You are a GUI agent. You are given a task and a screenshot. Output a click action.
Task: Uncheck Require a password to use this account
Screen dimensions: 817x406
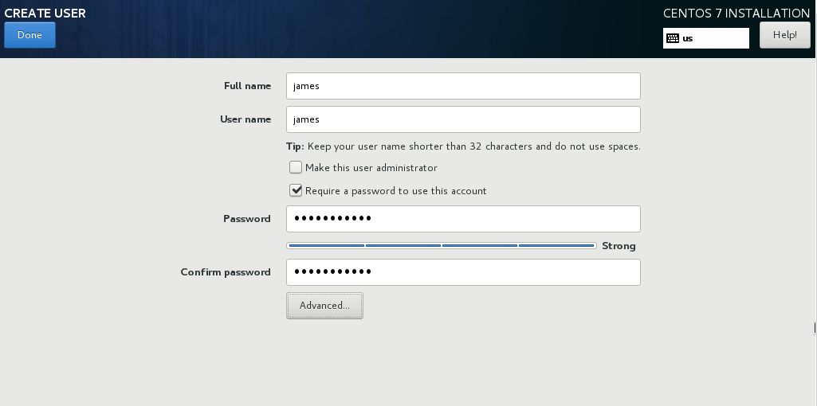click(x=296, y=191)
